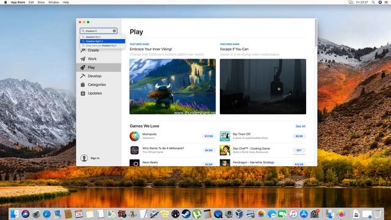Open the 'Embrace Your Inner Viking!' featured artwork

[x=172, y=87]
